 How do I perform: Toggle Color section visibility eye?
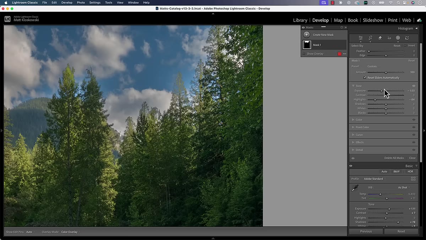click(x=414, y=120)
